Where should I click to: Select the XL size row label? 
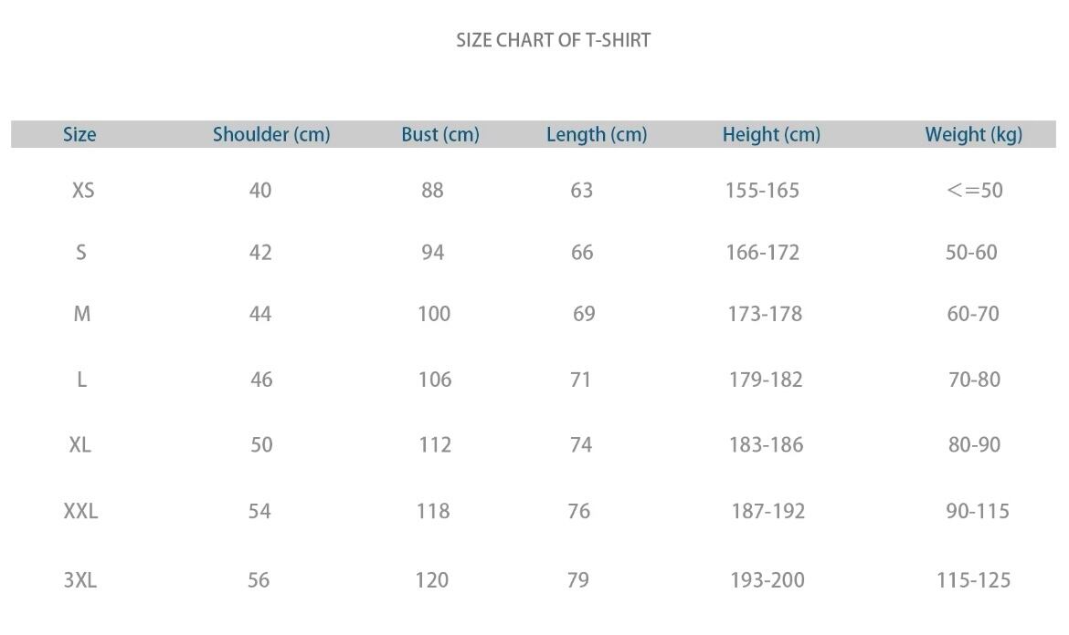[80, 445]
